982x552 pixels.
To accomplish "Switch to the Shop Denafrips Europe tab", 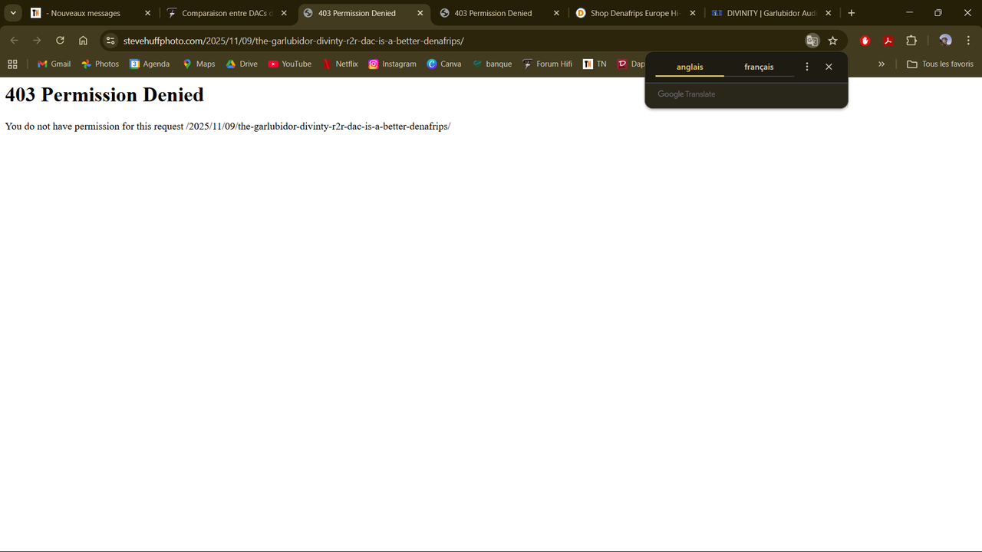I will 631,13.
